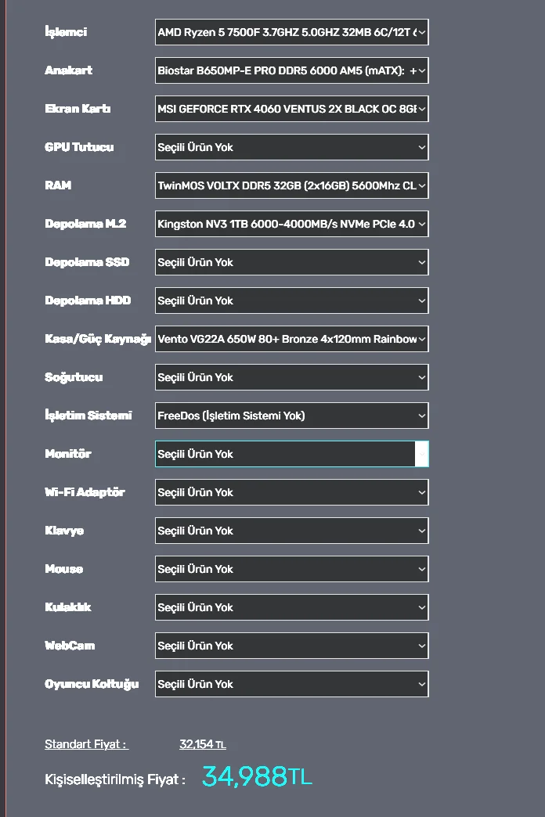Click the Wi-Fi Adaptör label text
Screen dimensions: 545x817
coord(85,492)
